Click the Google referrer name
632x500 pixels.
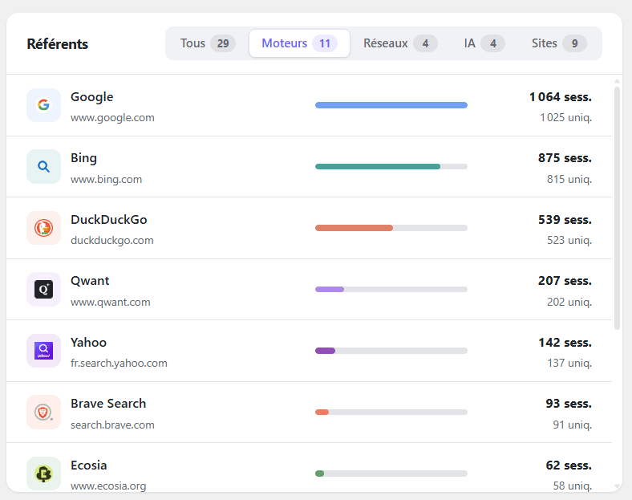point(92,97)
